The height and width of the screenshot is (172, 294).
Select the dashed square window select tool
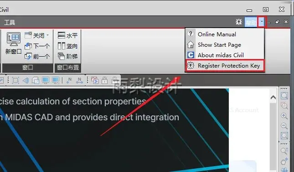pyautogui.click(x=15, y=80)
